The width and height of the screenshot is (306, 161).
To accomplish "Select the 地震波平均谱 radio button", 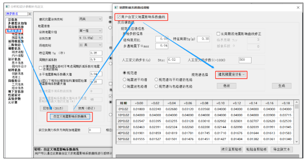I will [124, 79].
